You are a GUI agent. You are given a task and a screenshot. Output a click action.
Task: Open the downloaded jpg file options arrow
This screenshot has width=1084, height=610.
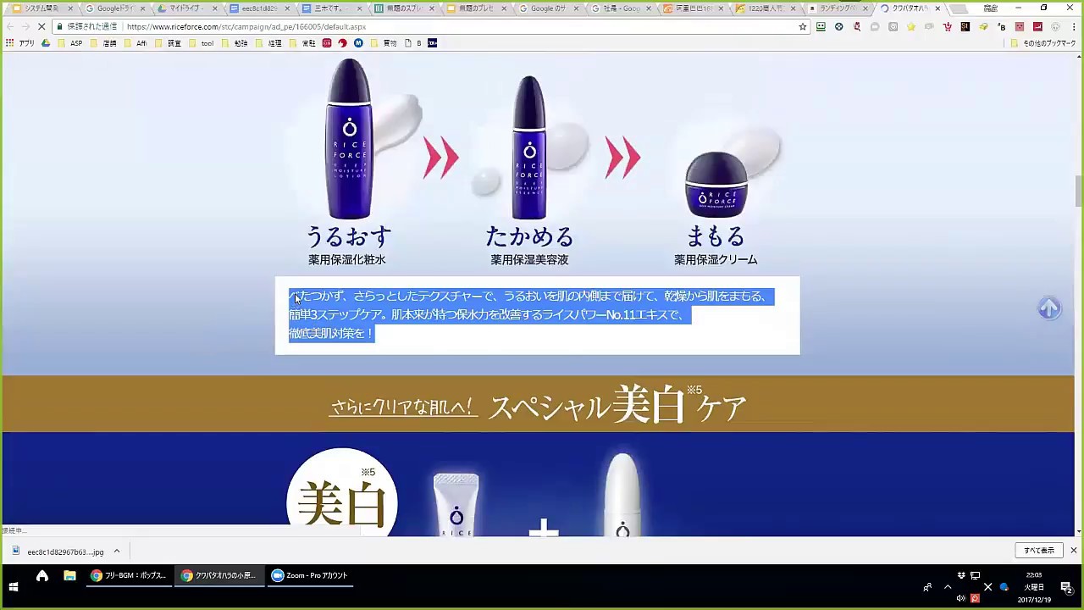point(117,552)
